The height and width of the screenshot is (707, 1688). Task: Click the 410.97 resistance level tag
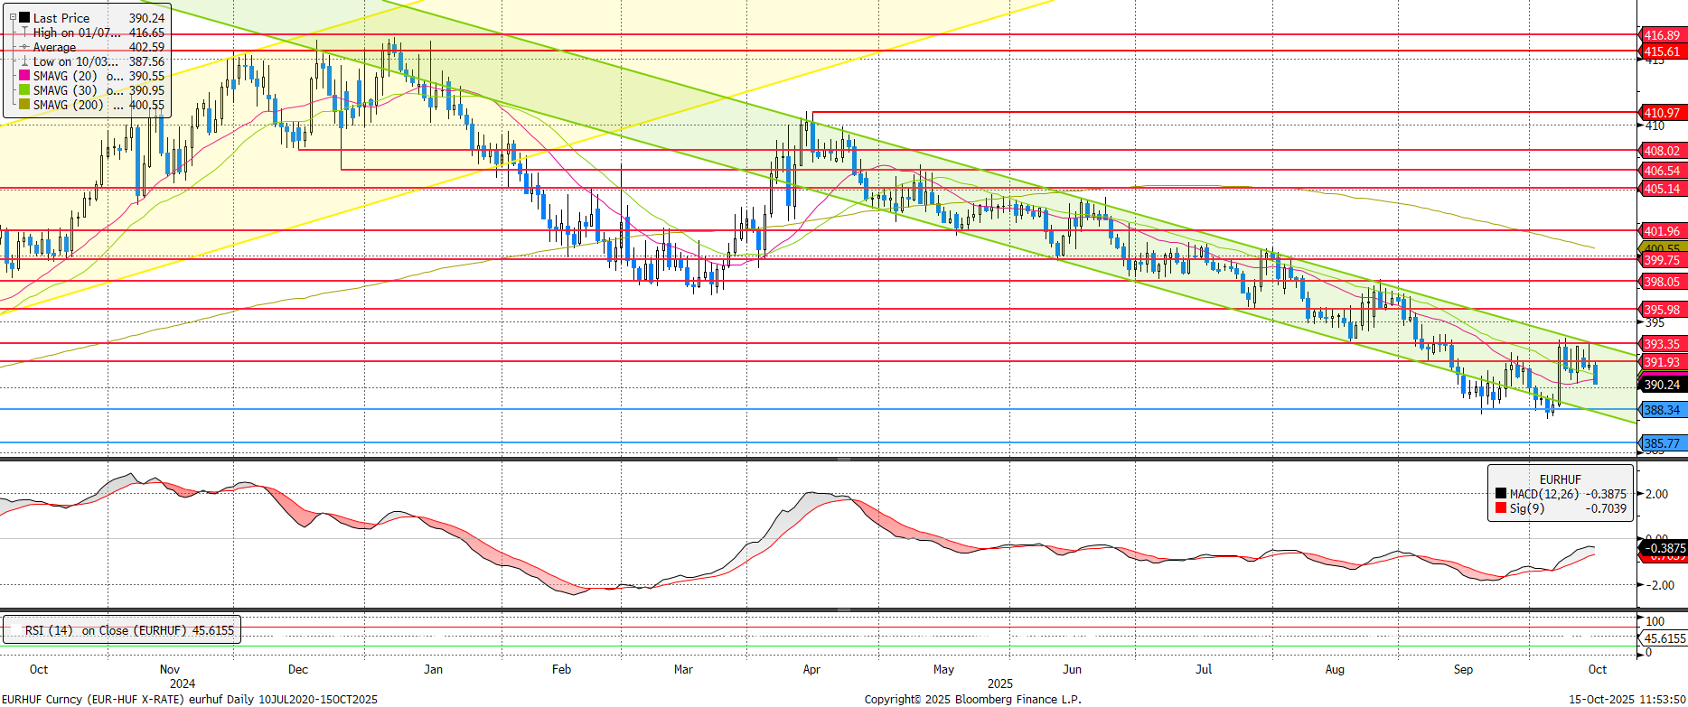[1661, 113]
